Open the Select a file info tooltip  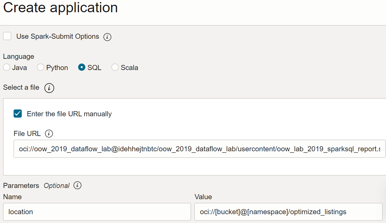coord(49,88)
